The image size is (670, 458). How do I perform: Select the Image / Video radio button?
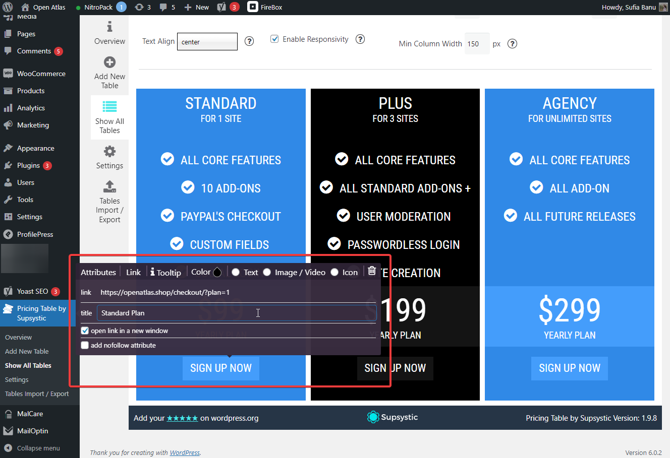[267, 272]
